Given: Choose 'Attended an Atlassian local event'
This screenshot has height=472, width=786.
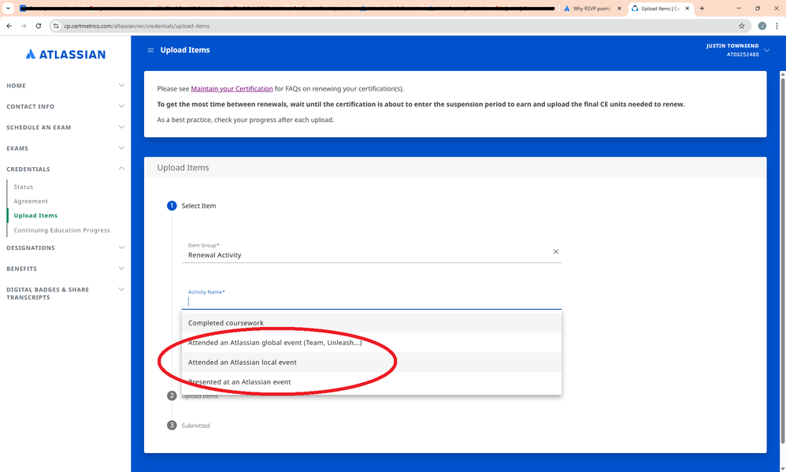Looking at the screenshot, I should (x=372, y=362).
